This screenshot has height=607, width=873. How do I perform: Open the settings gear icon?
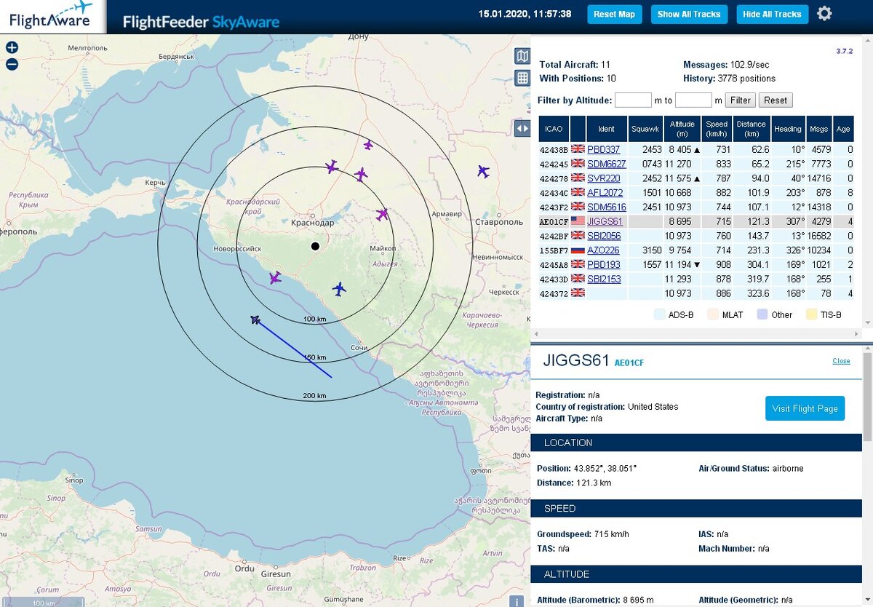click(x=824, y=13)
